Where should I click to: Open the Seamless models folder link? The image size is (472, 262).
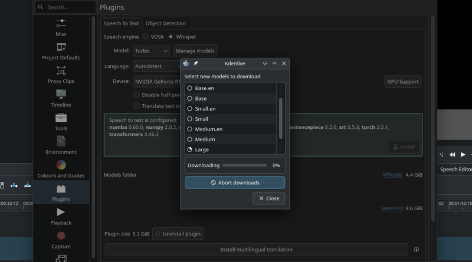pos(392,208)
